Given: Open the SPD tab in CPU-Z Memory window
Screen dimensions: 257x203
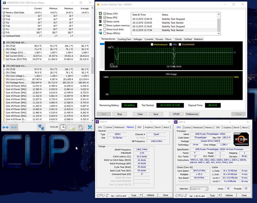Looking at the screenshot, I should [x=139, y=127].
